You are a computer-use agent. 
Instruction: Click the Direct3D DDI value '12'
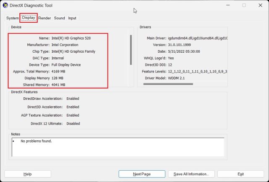click(170, 65)
